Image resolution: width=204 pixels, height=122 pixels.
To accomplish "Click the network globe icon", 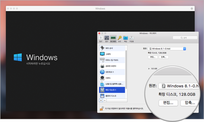I will pos(102,72).
